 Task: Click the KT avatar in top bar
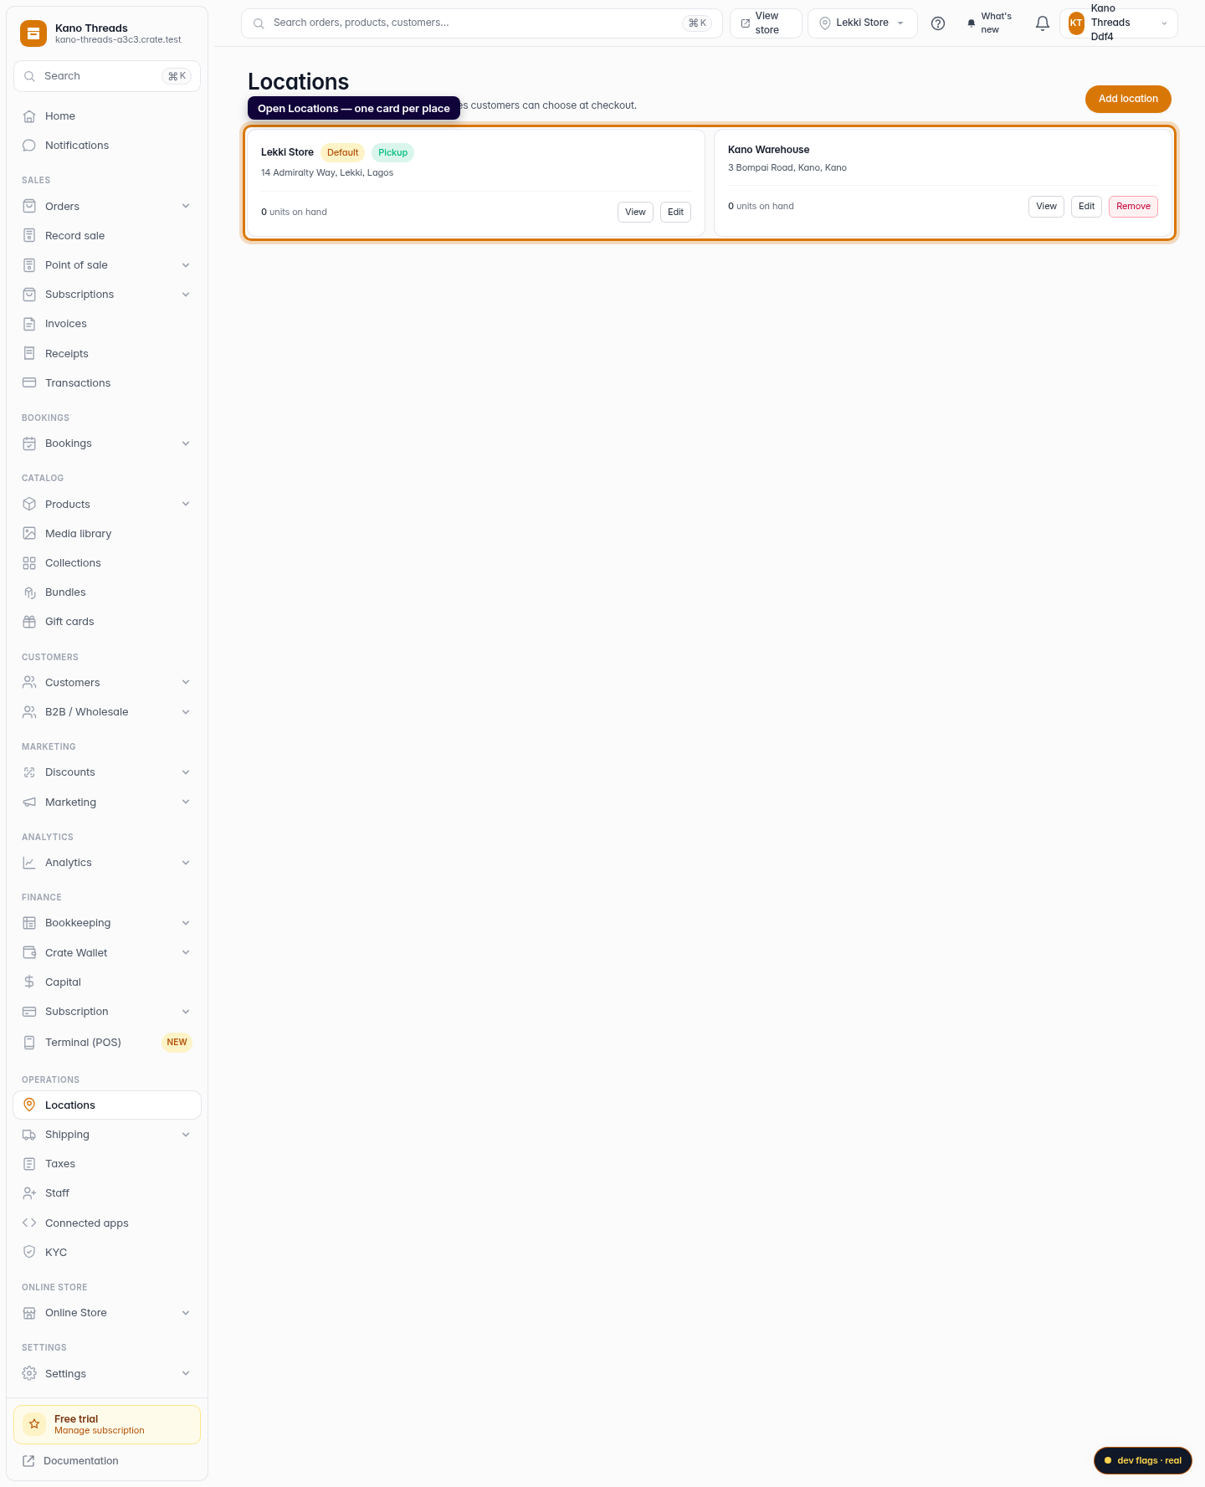pyautogui.click(x=1076, y=23)
